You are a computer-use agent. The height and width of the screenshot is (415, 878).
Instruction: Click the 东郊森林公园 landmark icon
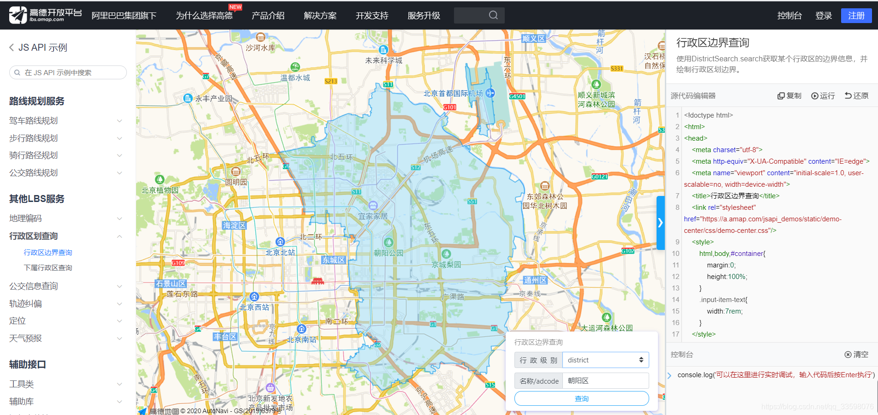pyautogui.click(x=545, y=186)
